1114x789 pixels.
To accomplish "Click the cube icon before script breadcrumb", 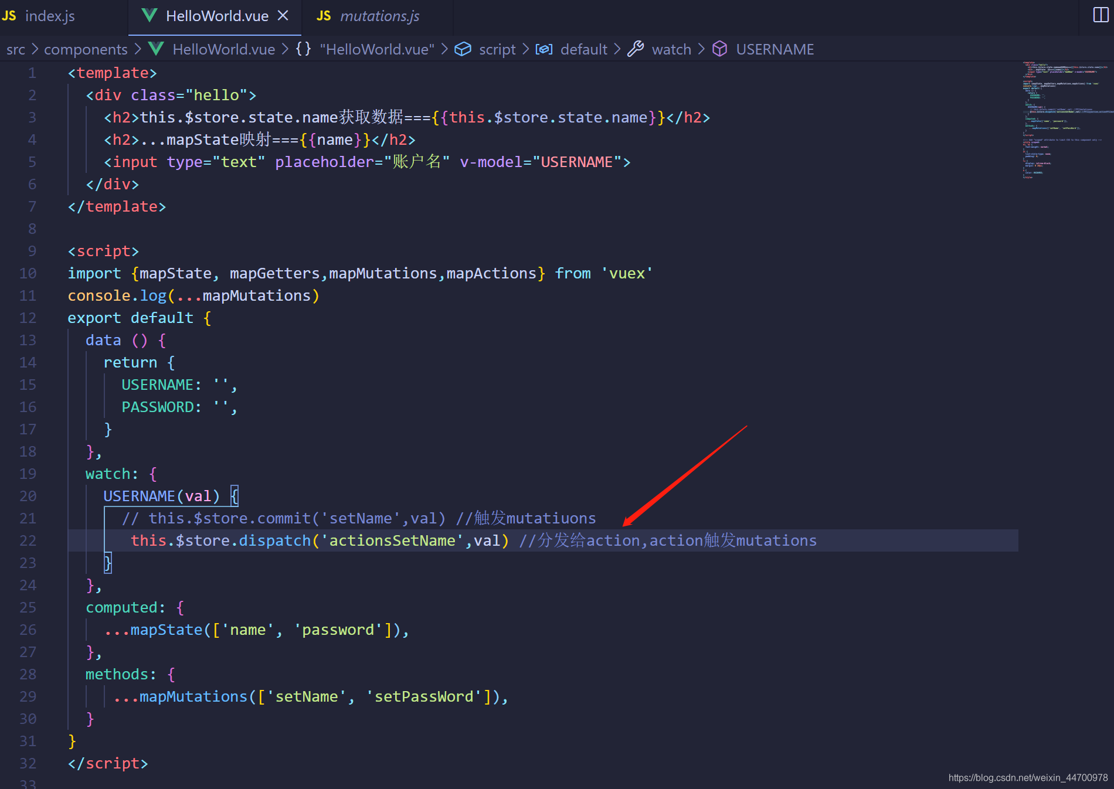I will [463, 49].
